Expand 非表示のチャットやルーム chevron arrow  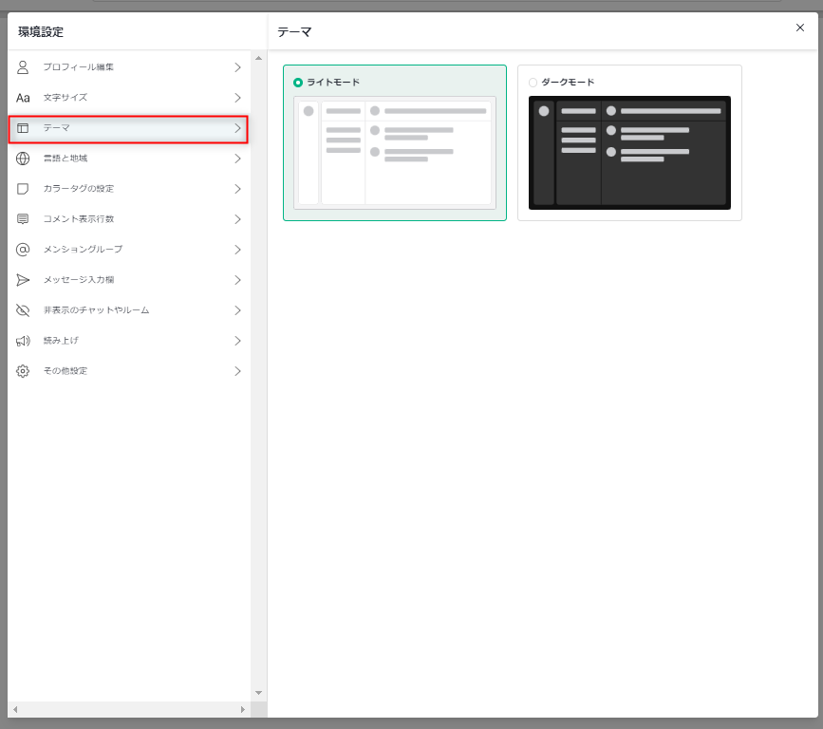pos(237,310)
